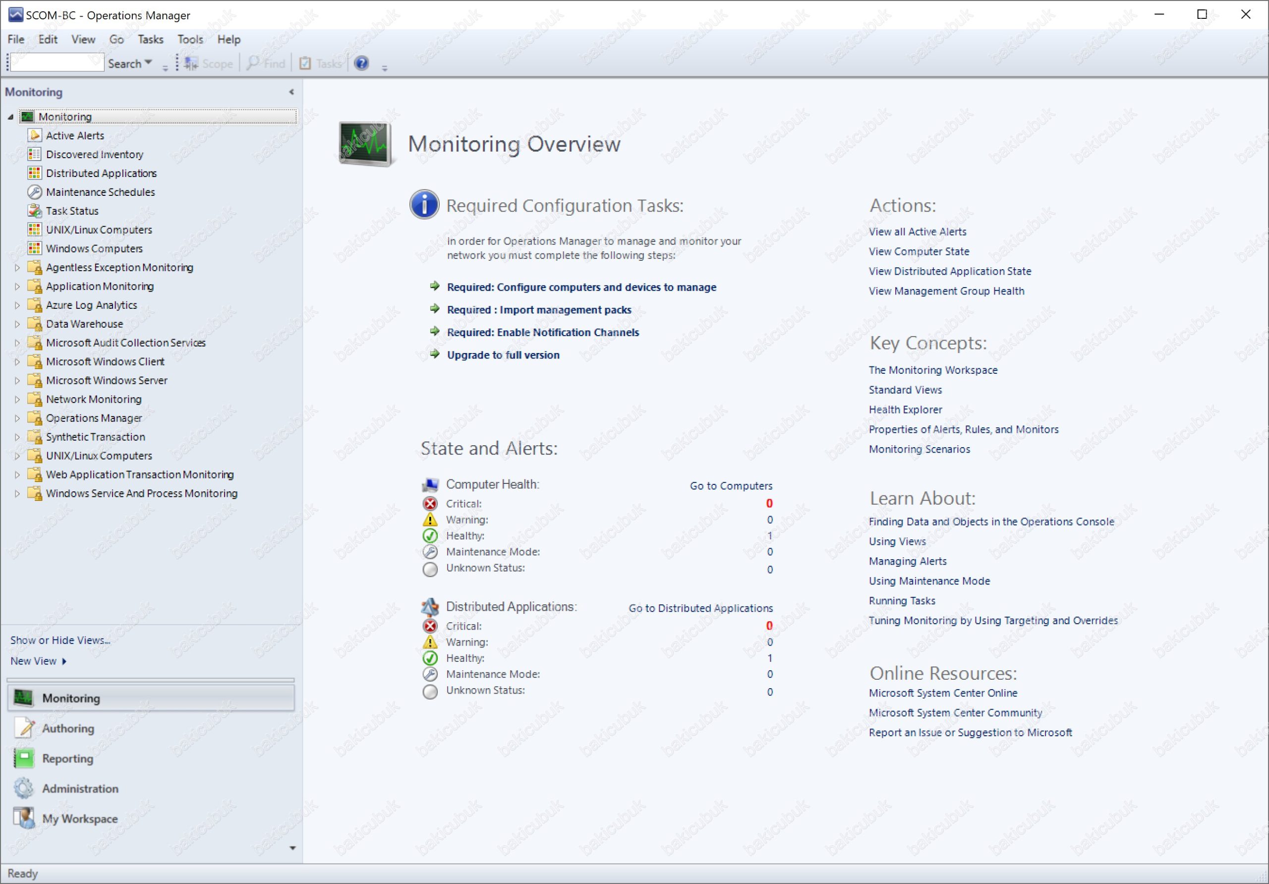1269x884 pixels.
Task: Open Health Explorer key concept link
Action: click(905, 410)
